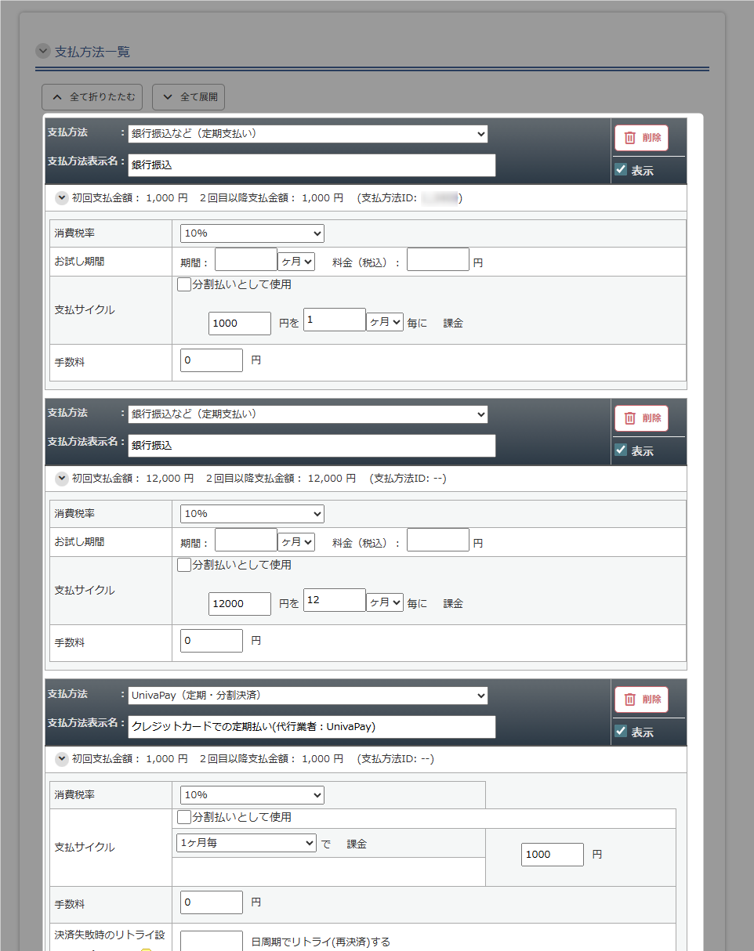Image resolution: width=754 pixels, height=951 pixels.
Task: Delete the 12,000 yen 銀行振込 payment method
Action: tap(641, 418)
